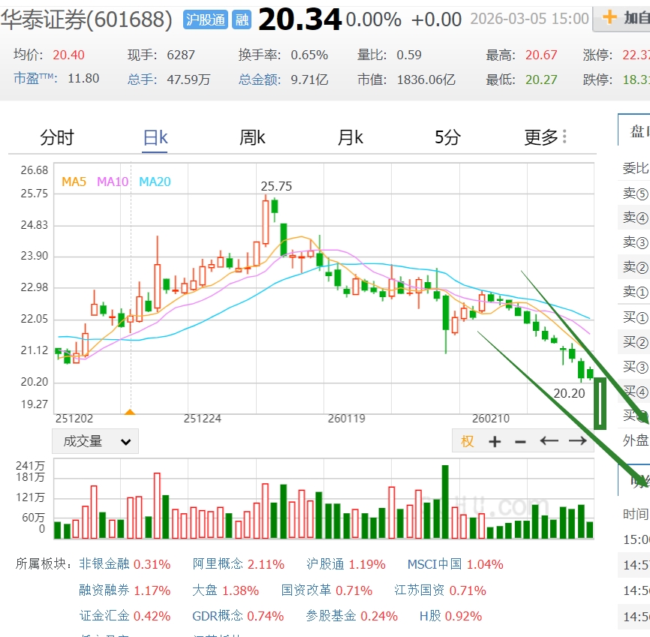
Task: Open the H股 sector link
Action: tap(430, 616)
